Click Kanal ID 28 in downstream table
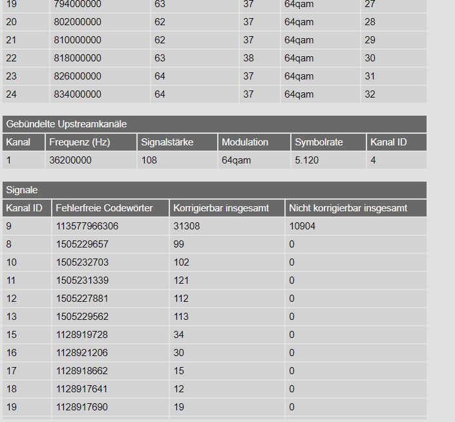Image resolution: width=455 pixels, height=422 pixels. click(370, 22)
